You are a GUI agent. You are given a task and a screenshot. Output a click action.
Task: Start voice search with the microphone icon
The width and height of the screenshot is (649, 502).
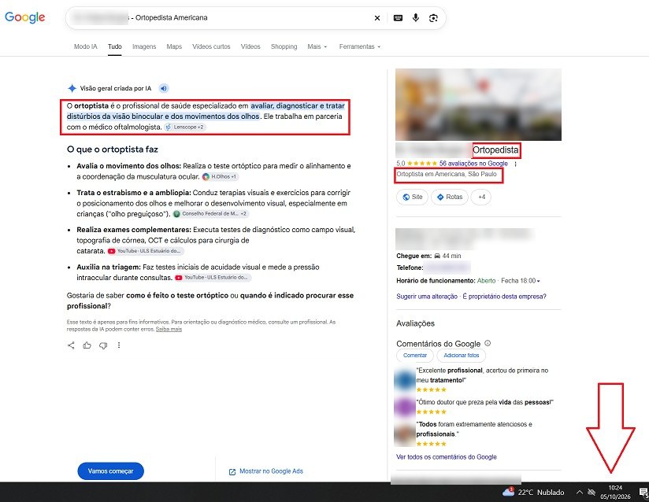(416, 18)
